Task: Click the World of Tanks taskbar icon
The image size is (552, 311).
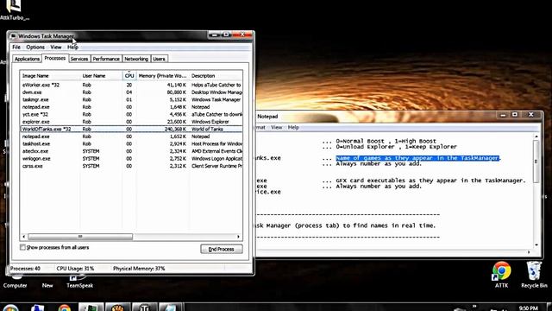Action: 145,308
